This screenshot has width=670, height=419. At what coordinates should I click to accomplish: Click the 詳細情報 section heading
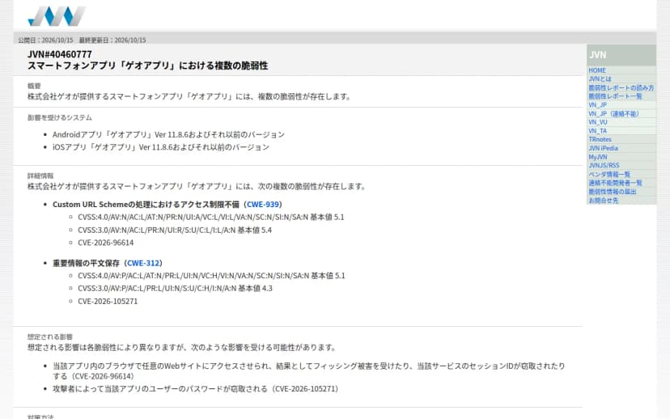click(40, 176)
